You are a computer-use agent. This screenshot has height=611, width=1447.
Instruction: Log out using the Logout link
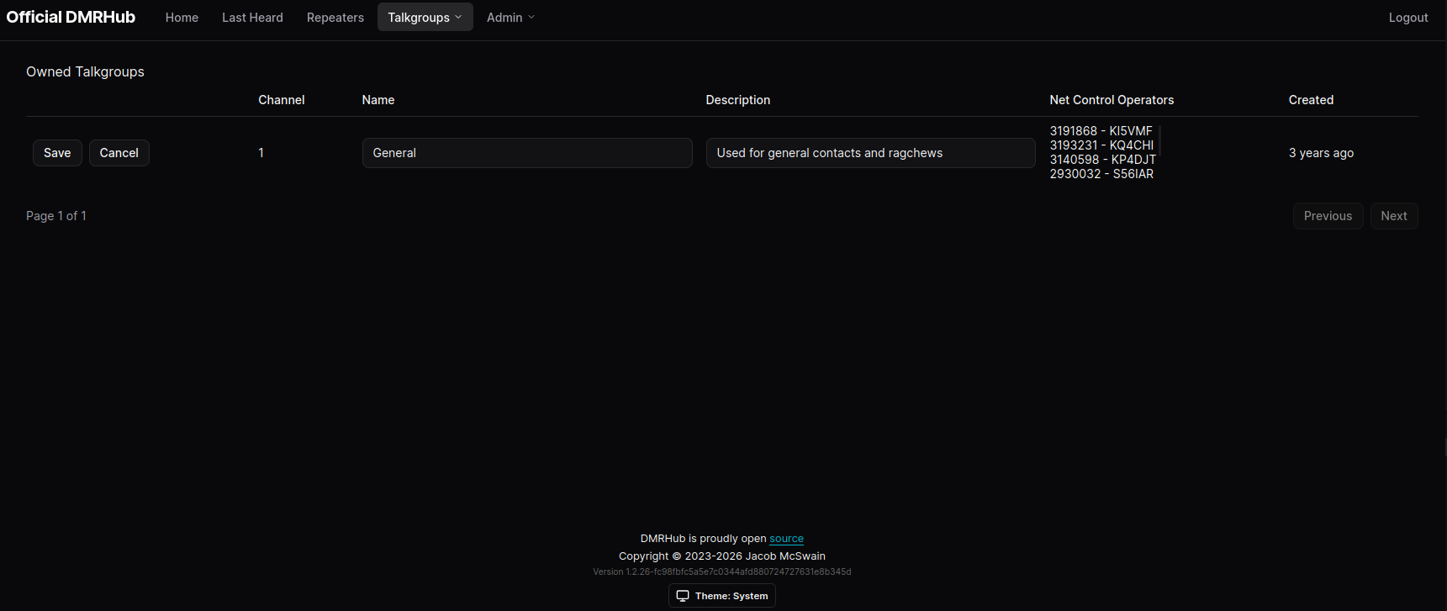(1408, 17)
